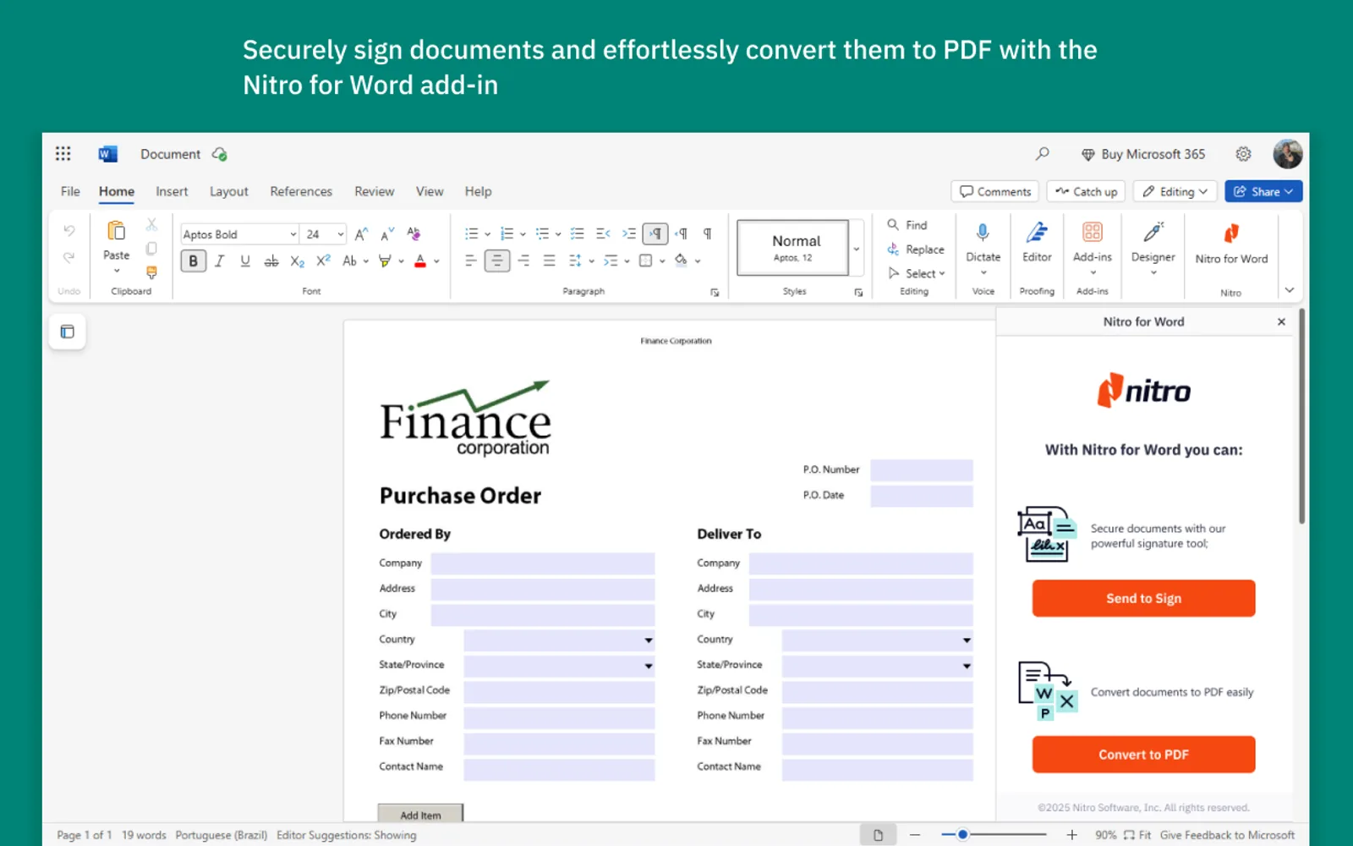Open the font name dropdown

293,234
